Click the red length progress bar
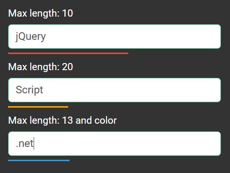This screenshot has width=230, height=173. (68, 54)
